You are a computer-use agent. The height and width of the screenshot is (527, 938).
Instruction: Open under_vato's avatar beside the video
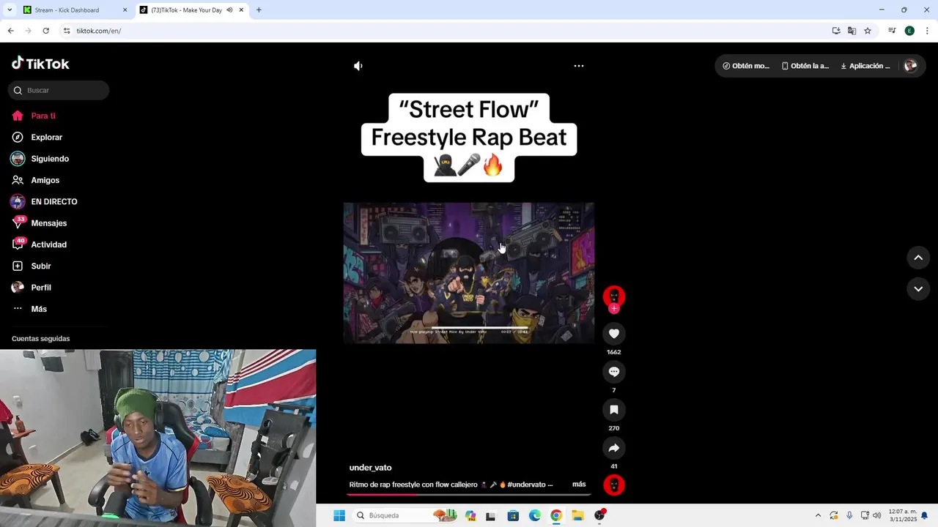614,296
